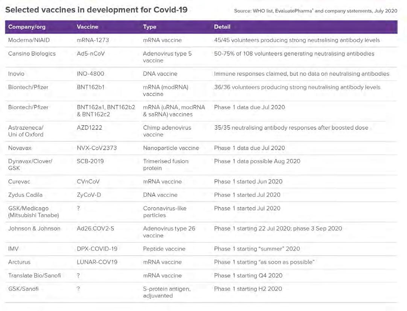The width and height of the screenshot is (407, 311).
Task: Click the 'Astrazeneca/ Uni of Oxford' cell
Action: click(26, 131)
